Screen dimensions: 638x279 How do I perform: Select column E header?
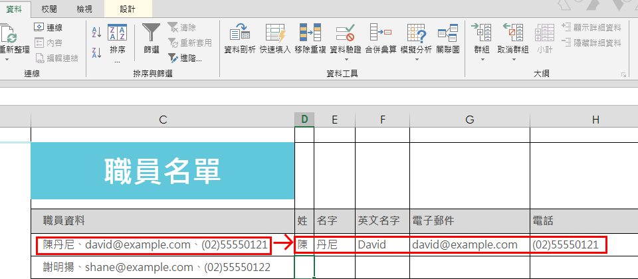tap(334, 119)
